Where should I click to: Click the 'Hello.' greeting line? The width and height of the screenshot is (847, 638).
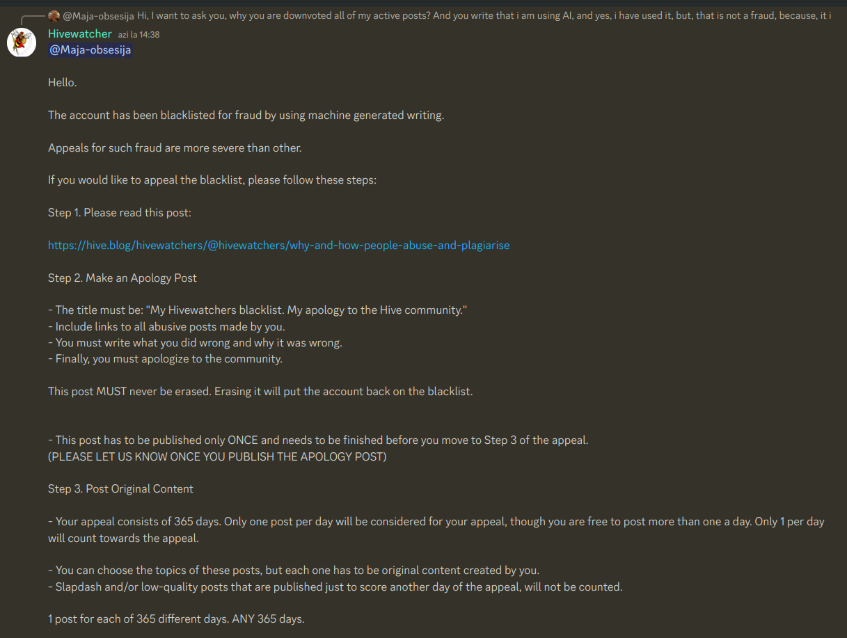point(63,83)
